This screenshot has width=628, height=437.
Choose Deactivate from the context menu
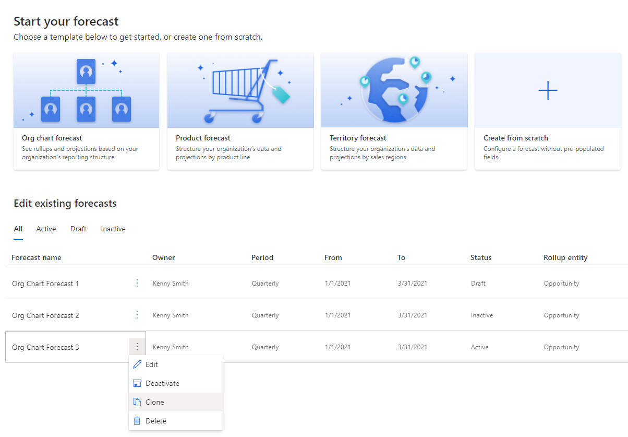176,383
